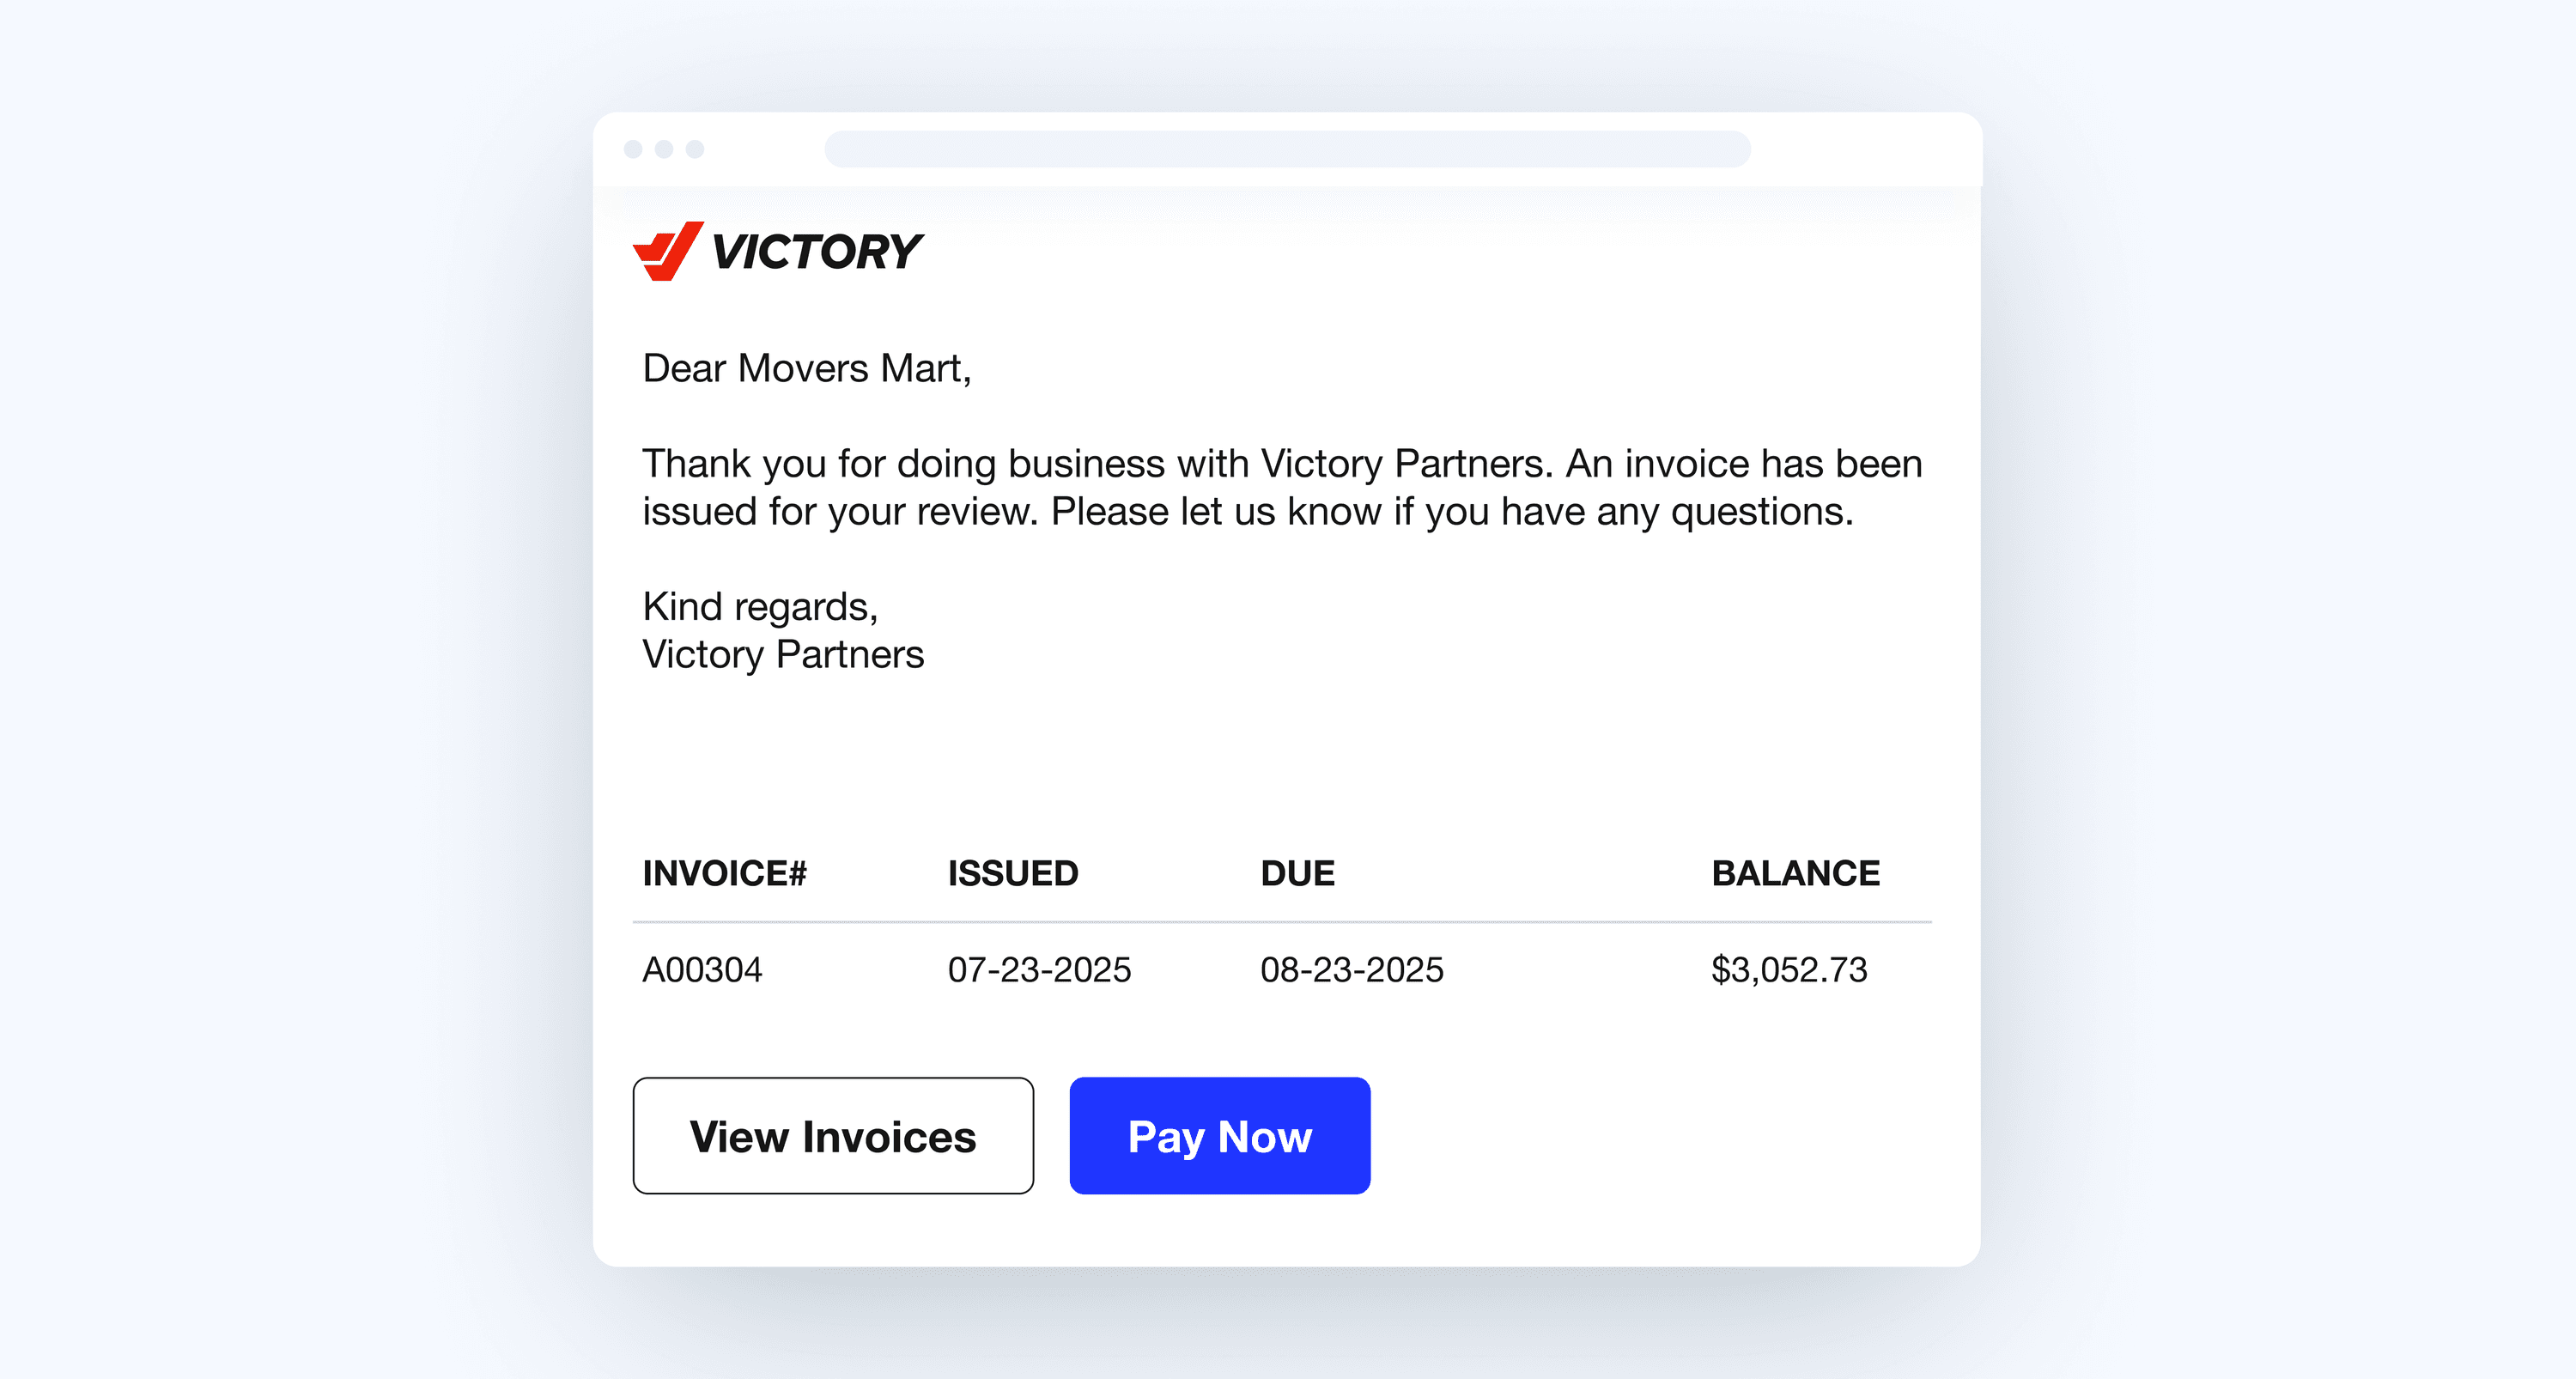Screen dimensions: 2576x1379
Task: Click the BALANCE column header
Action: coord(1795,873)
